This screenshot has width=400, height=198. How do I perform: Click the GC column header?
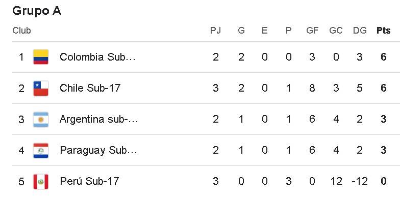[336, 31]
